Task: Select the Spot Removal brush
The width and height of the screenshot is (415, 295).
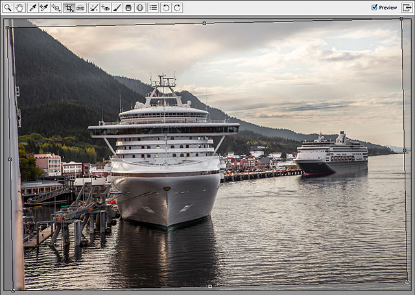Action: 93,8
